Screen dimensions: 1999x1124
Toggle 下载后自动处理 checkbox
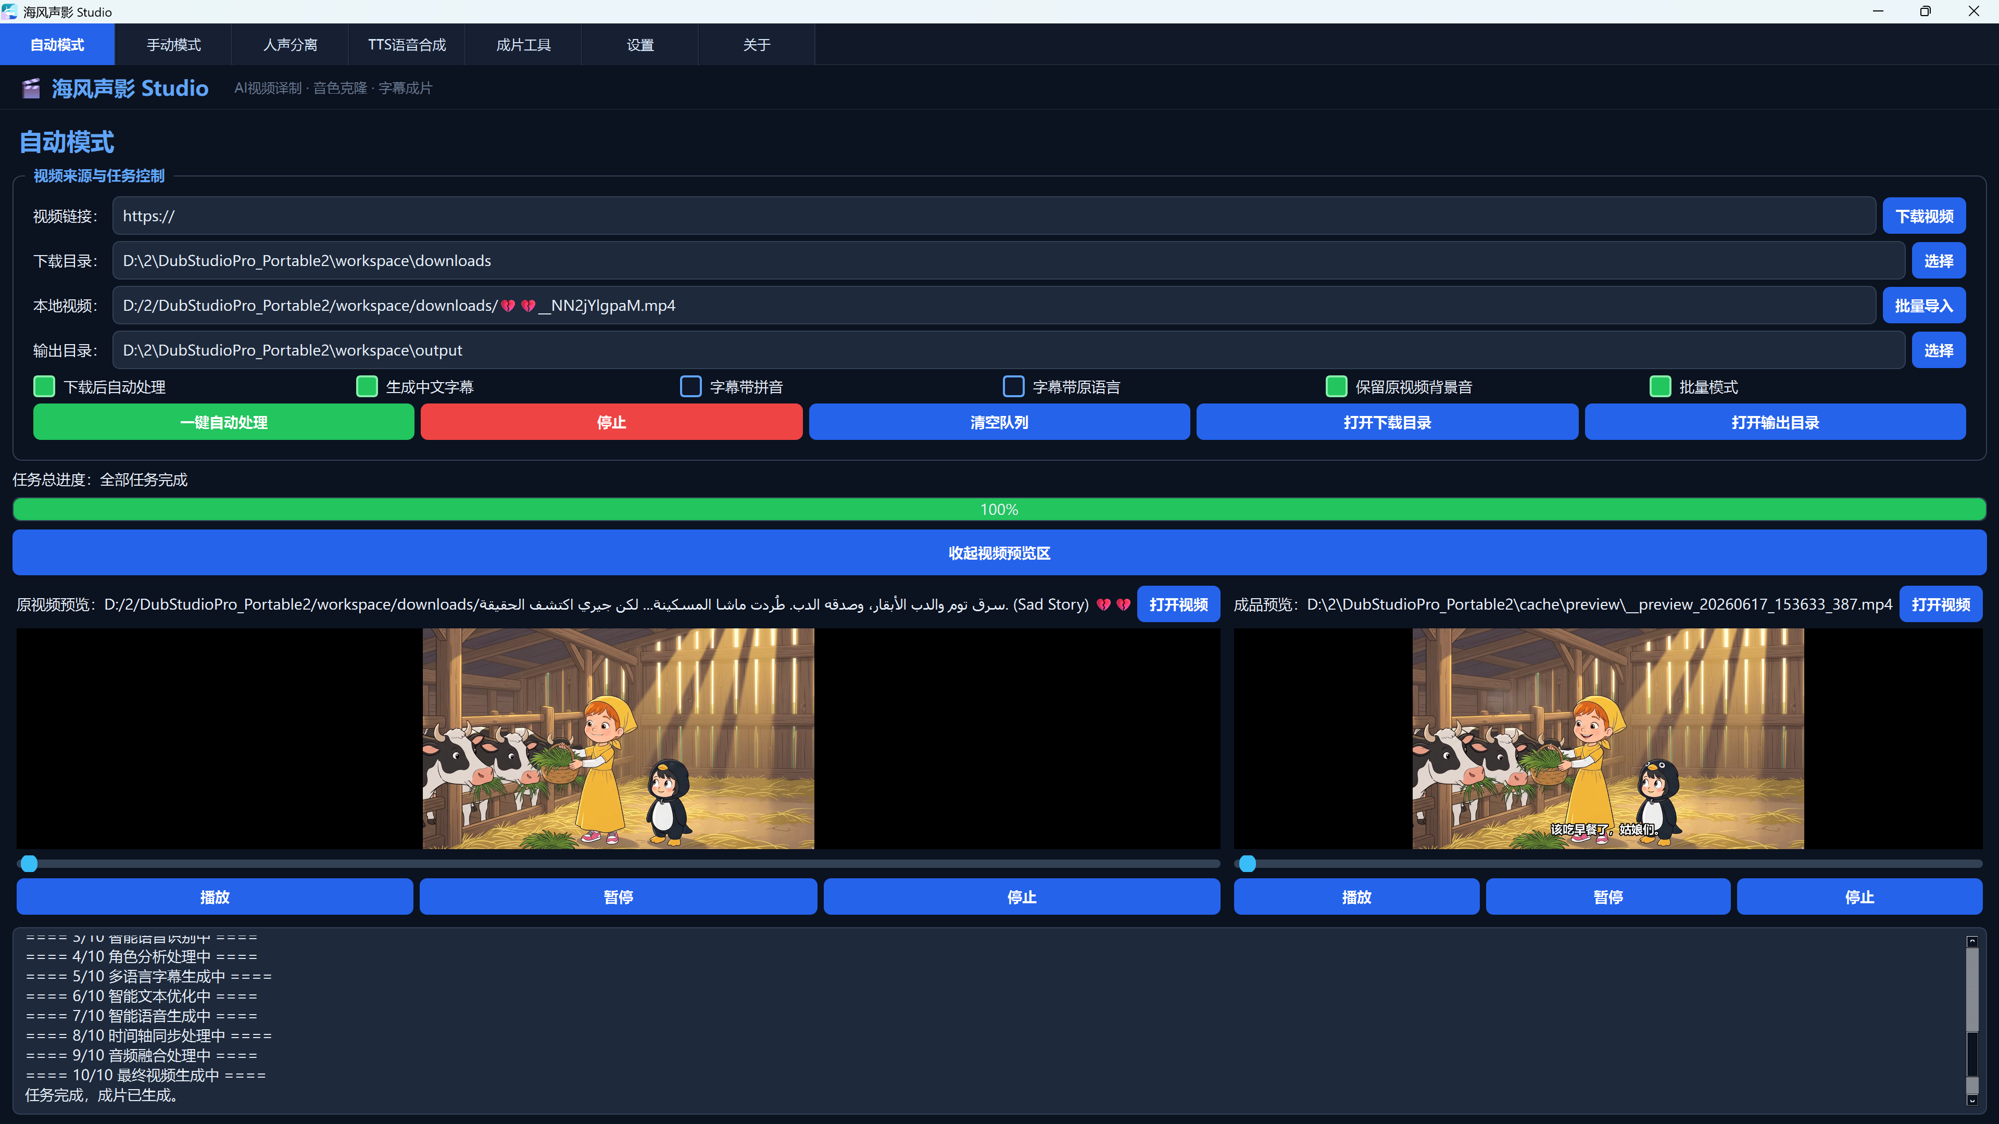click(x=44, y=386)
